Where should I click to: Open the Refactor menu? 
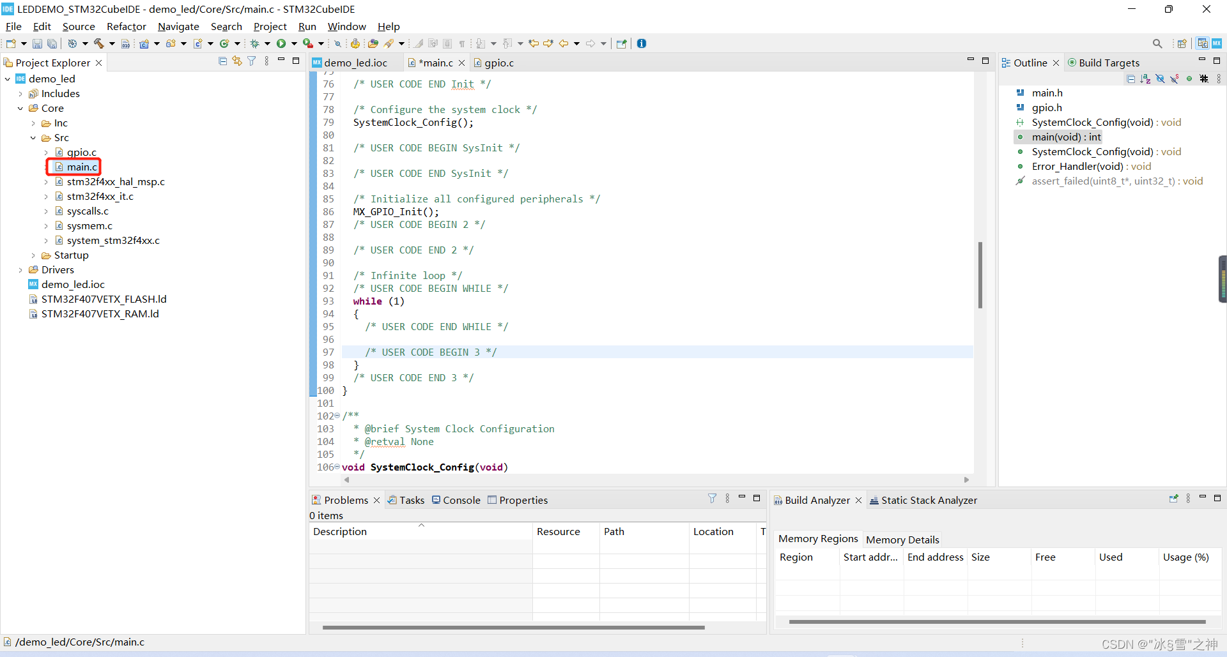(127, 26)
